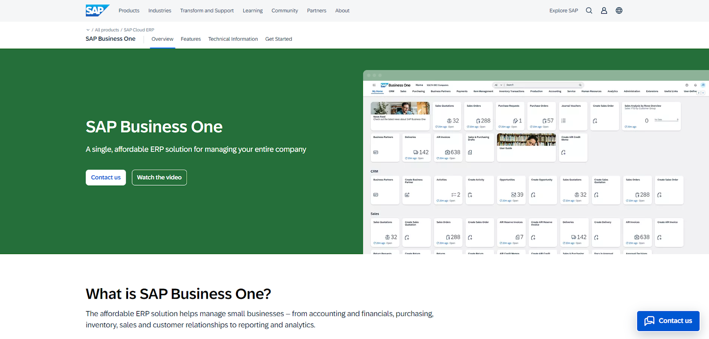709x339 pixels.
Task: Switch to the Features tab
Action: click(x=191, y=39)
